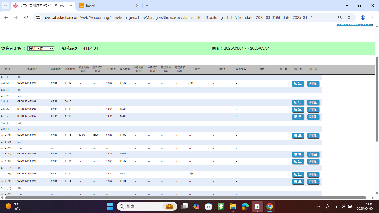Click 削除 button for the 3/10 row
This screenshot has height=213, width=379.
coord(313,136)
